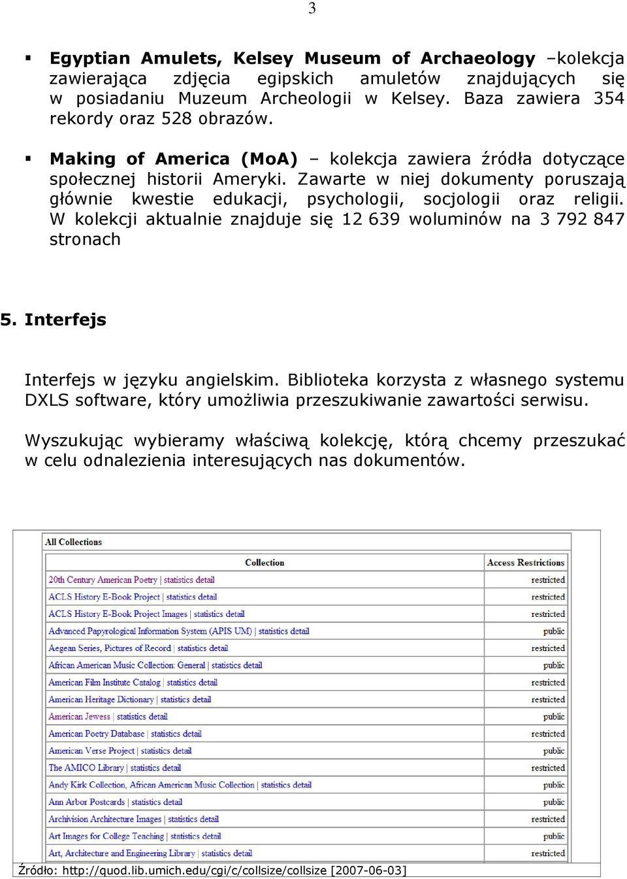This screenshot has width=627, height=879.
Task: View statistics for Andy Kirk Collection
Action: click(x=276, y=785)
